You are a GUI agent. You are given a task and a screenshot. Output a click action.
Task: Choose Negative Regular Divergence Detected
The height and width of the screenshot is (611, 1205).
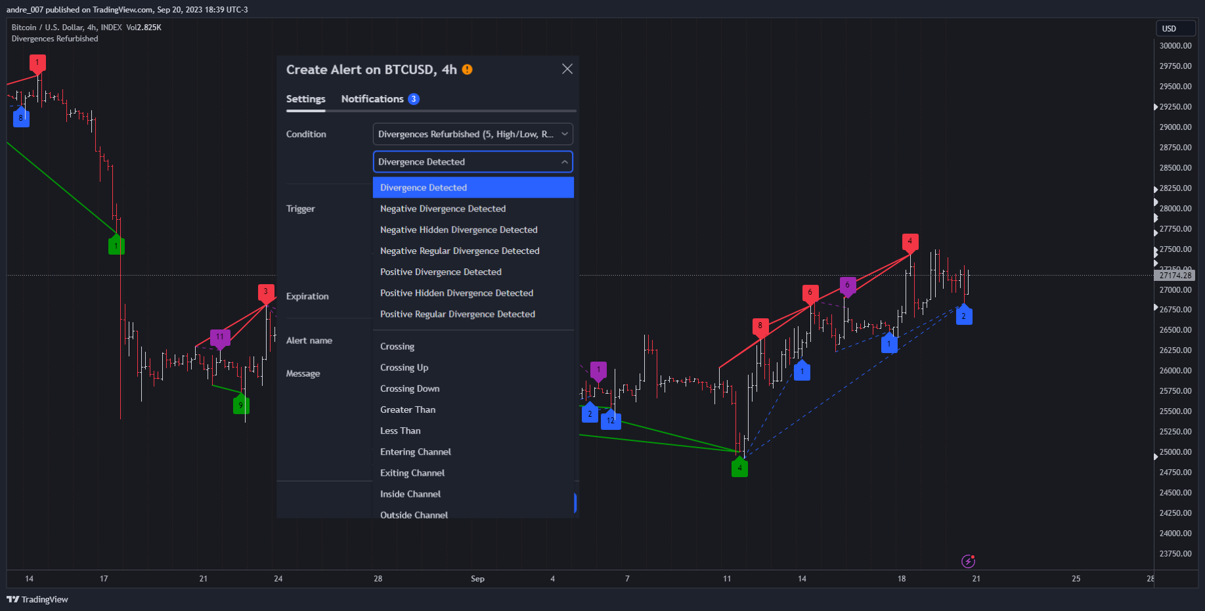[473, 251]
